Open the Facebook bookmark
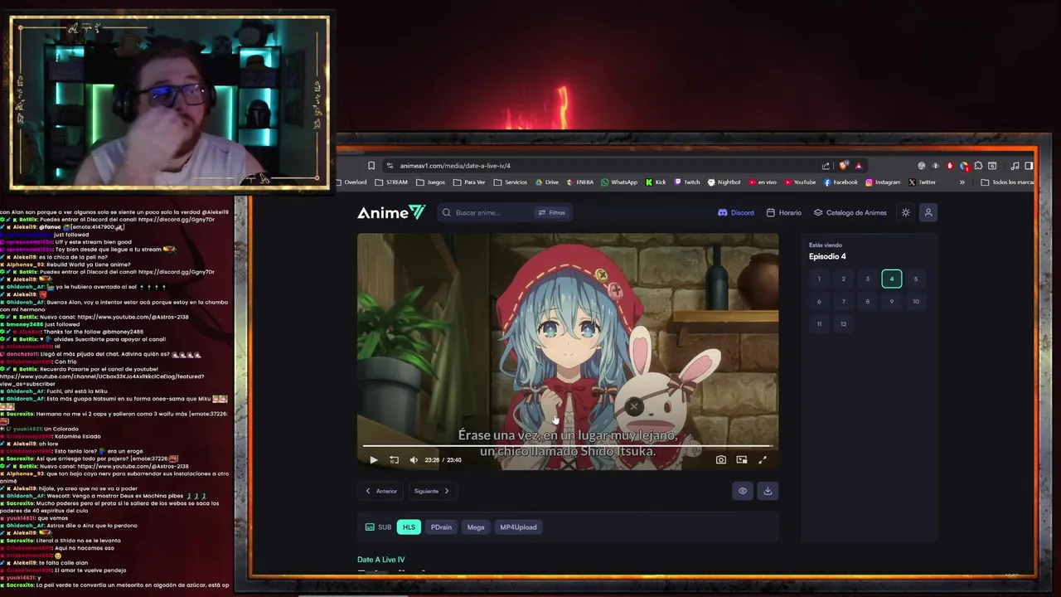Screen dimensions: 1061x597 [841, 182]
